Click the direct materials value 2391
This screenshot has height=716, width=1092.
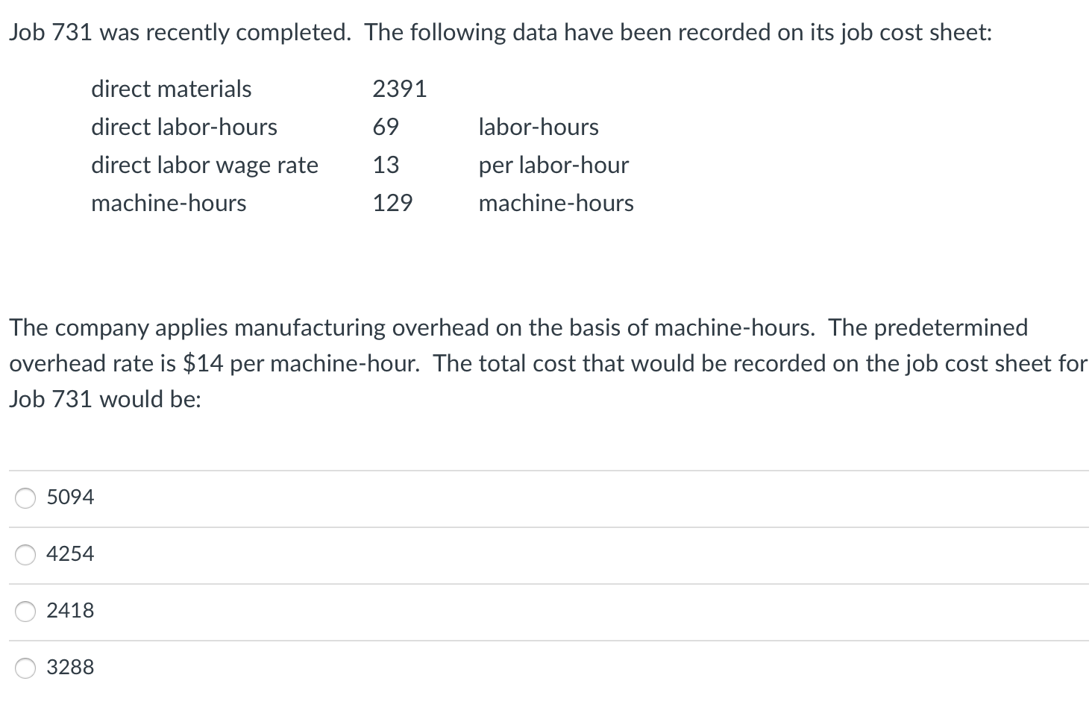tap(399, 88)
